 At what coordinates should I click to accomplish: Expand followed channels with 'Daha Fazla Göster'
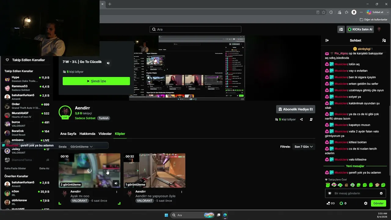[x=15, y=168]
